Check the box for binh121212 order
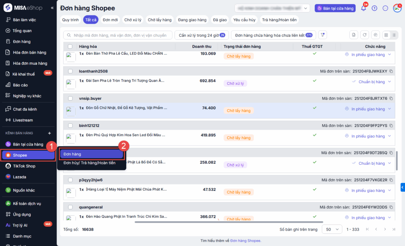 70,126
